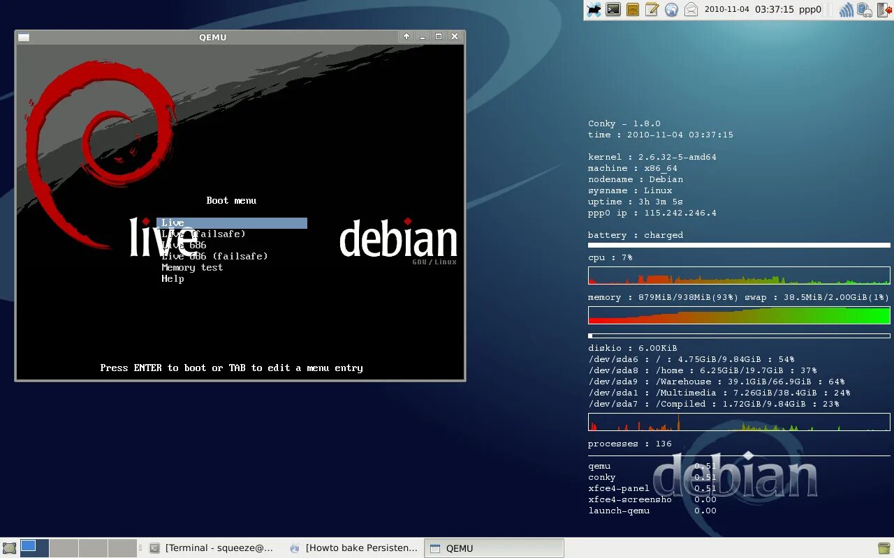Switch to the second workspace

coord(64,548)
